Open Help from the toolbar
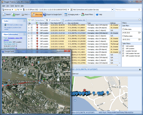The height and width of the screenshot is (115, 143). [x=99, y=15]
